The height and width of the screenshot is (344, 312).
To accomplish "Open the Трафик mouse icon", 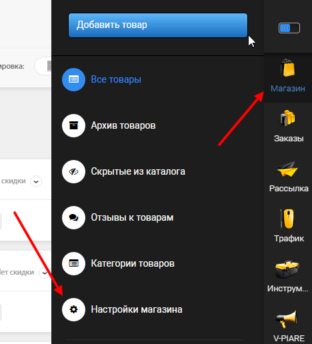I will click(287, 219).
